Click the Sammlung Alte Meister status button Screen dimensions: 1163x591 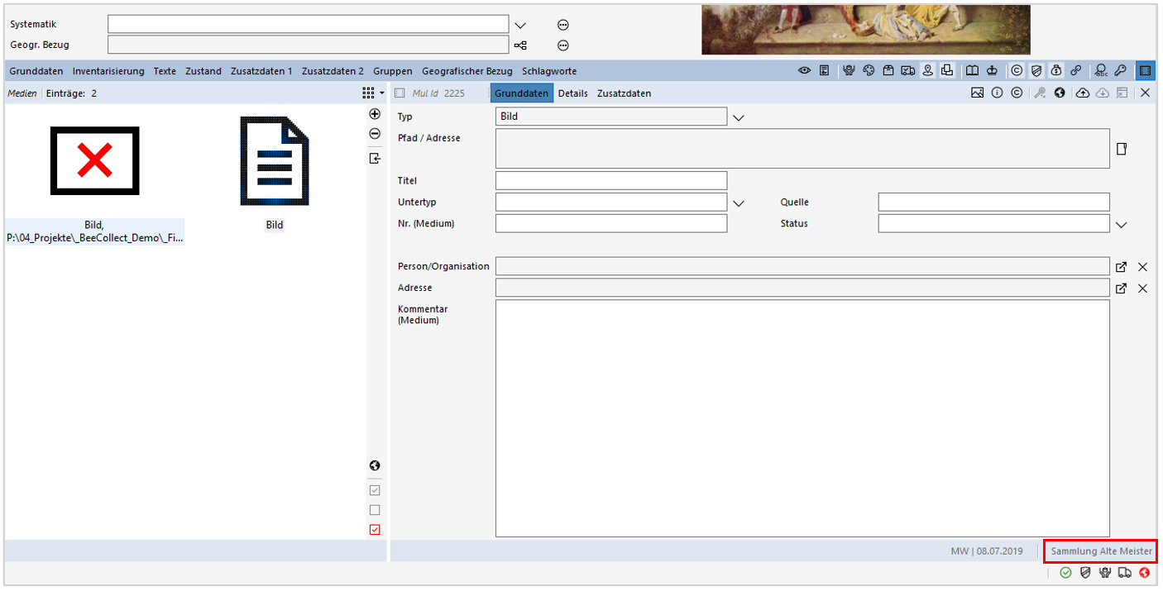tap(1100, 550)
